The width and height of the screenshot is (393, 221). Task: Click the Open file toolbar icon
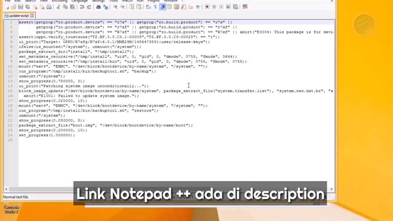(x=14, y=7)
